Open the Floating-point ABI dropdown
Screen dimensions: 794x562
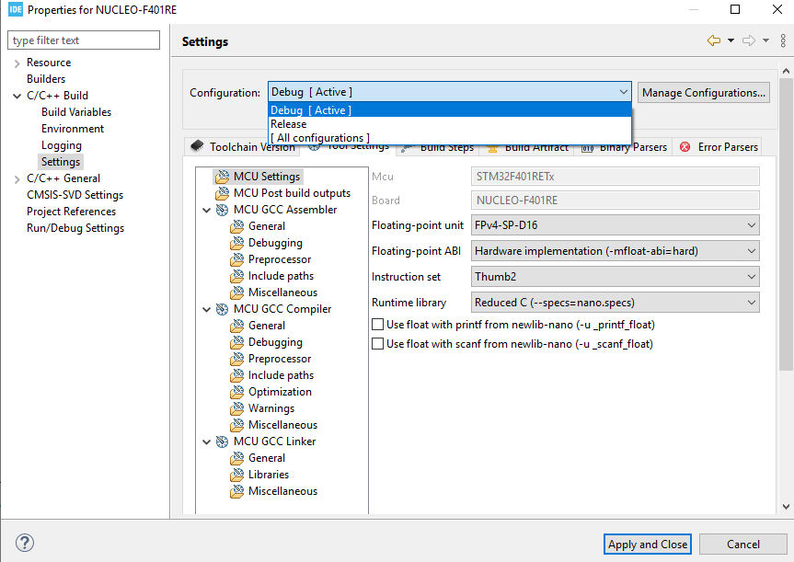[615, 251]
